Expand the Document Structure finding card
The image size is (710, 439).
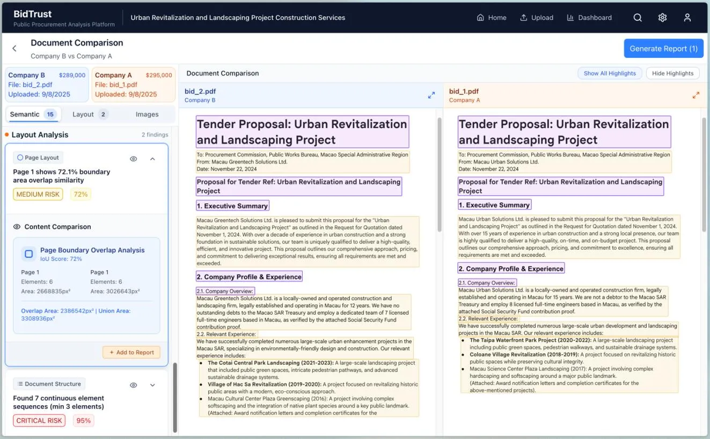(152, 385)
